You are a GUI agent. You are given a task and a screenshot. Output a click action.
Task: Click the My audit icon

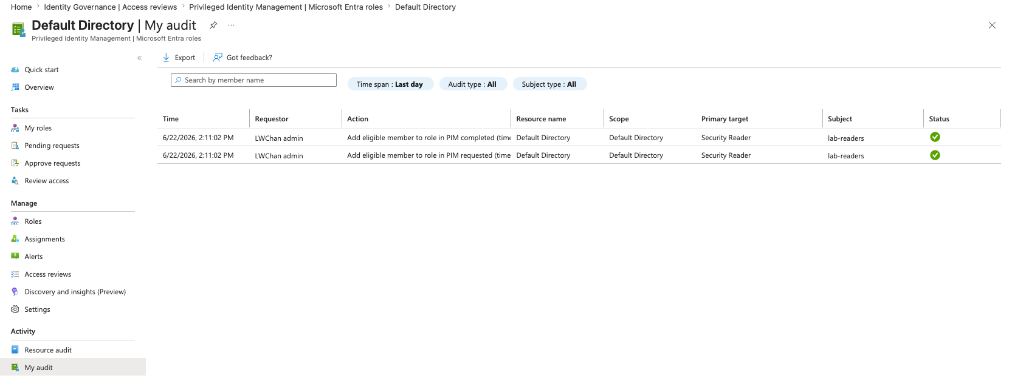tap(15, 368)
